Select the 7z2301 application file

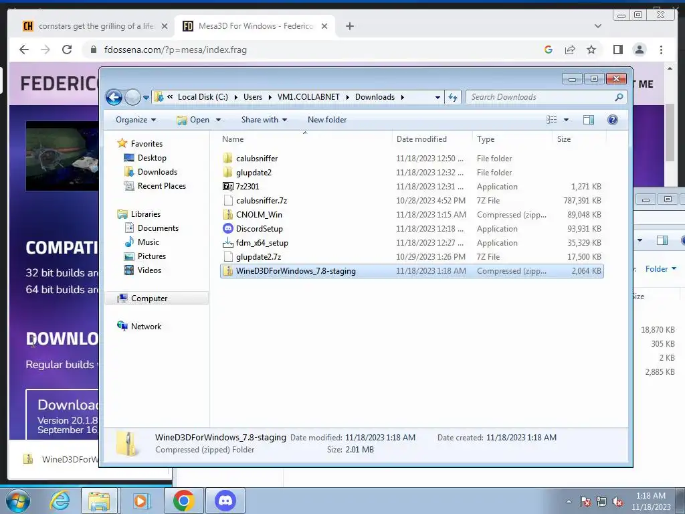(x=248, y=186)
